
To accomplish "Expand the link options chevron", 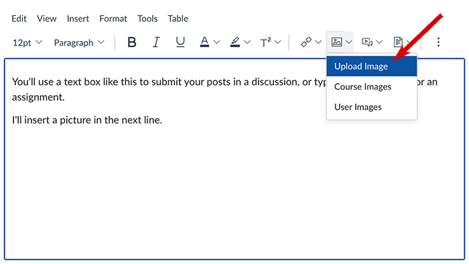I will point(318,42).
